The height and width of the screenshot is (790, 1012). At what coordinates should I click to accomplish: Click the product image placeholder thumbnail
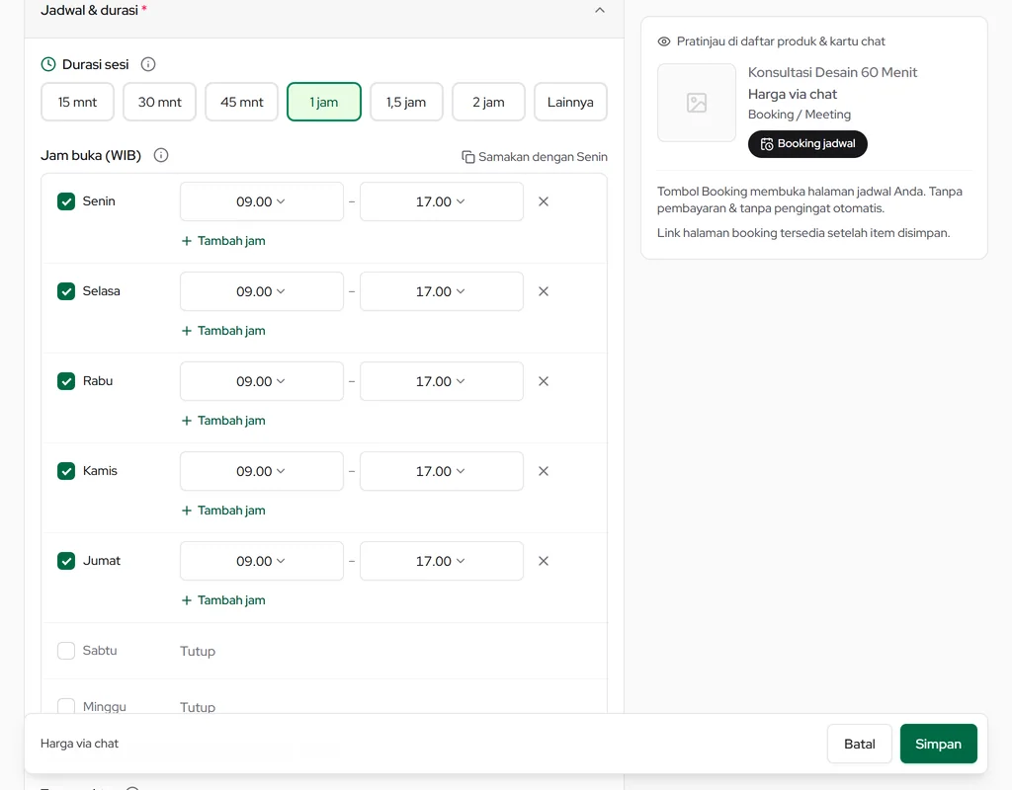(697, 103)
